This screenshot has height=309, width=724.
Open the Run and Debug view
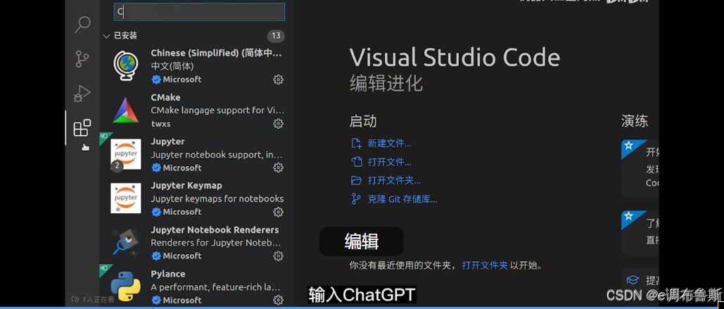tap(82, 94)
